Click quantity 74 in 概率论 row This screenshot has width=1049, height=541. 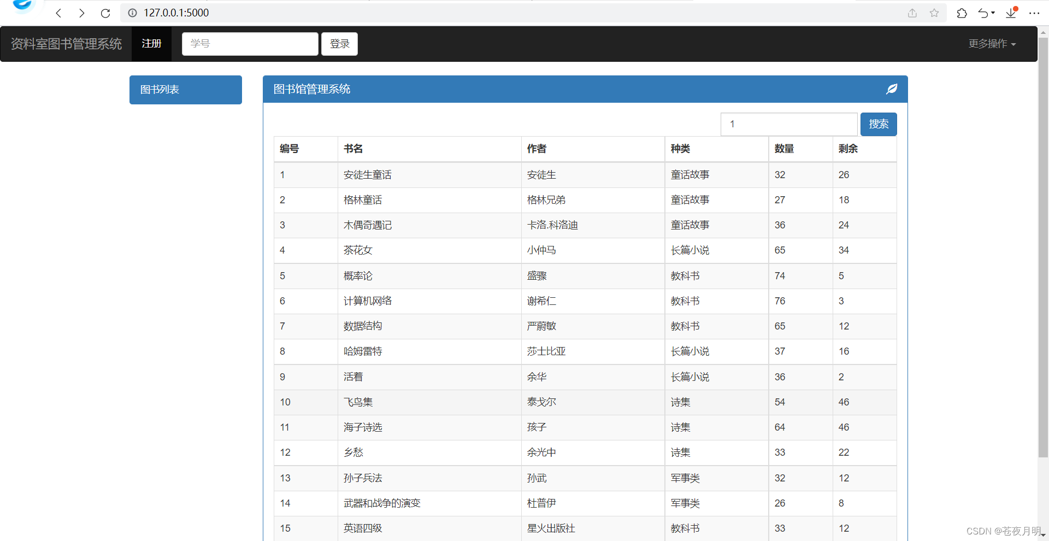[780, 276]
